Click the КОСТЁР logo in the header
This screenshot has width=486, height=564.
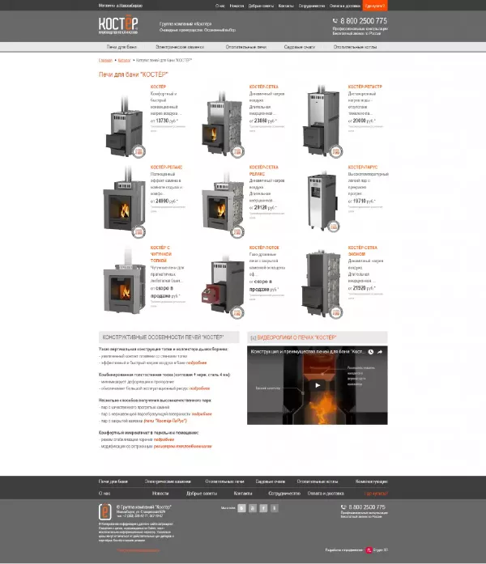tap(118, 25)
